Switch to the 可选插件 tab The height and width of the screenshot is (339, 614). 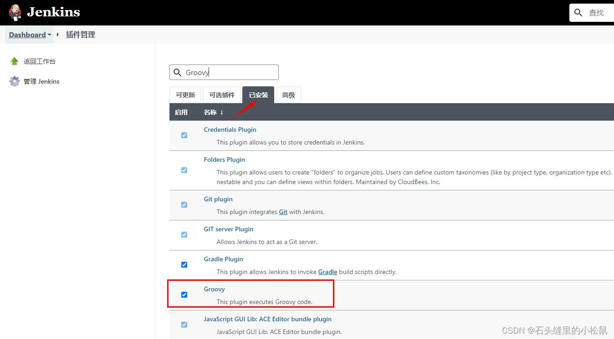(222, 95)
